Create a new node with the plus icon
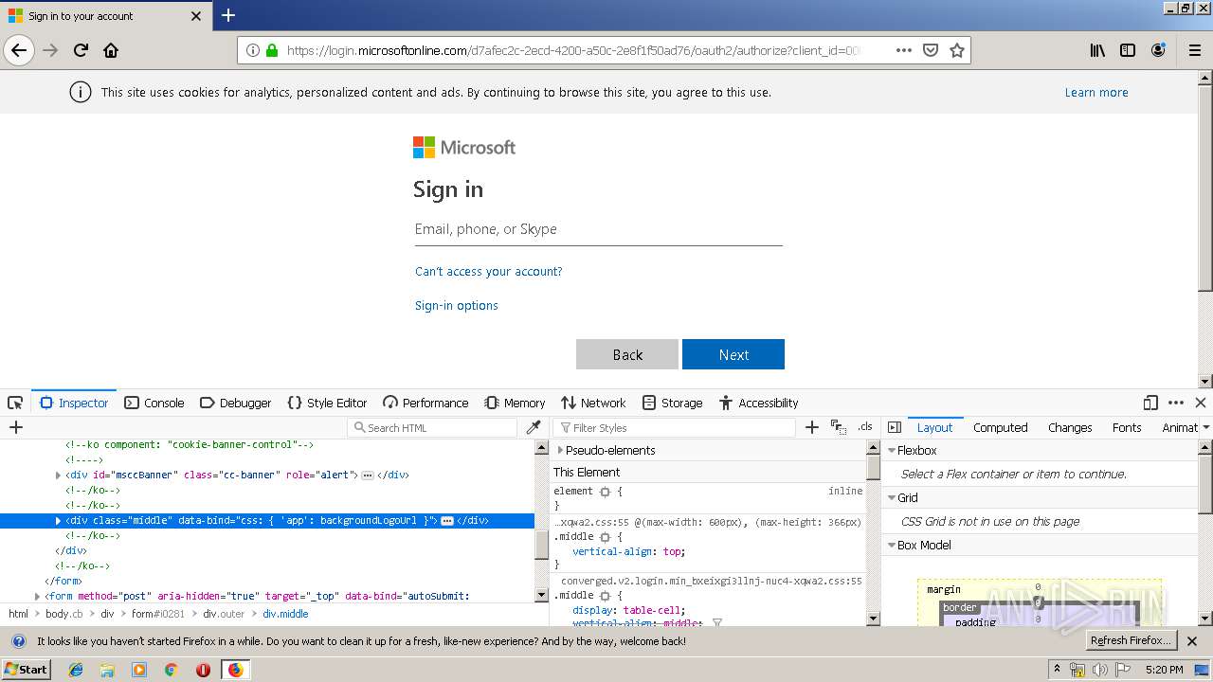 pos(15,427)
